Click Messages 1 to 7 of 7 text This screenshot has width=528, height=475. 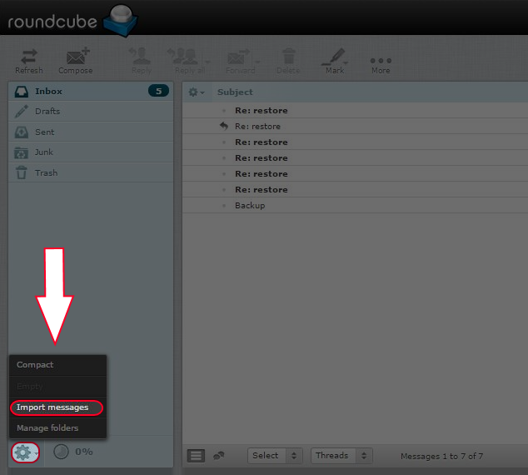tap(441, 456)
